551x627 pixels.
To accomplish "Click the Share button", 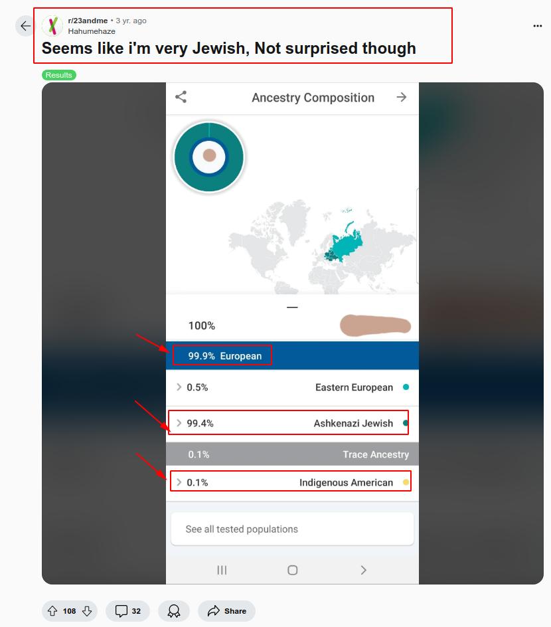I will pos(227,611).
